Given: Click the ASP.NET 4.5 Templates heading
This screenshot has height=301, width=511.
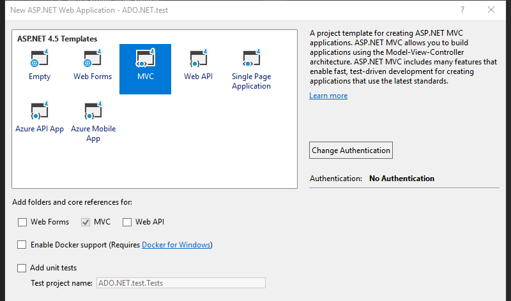Looking at the screenshot, I should (57, 39).
